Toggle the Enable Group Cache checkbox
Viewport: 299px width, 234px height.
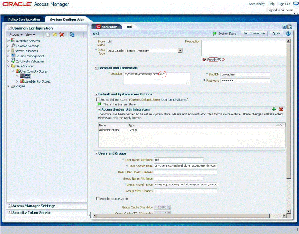point(98,198)
